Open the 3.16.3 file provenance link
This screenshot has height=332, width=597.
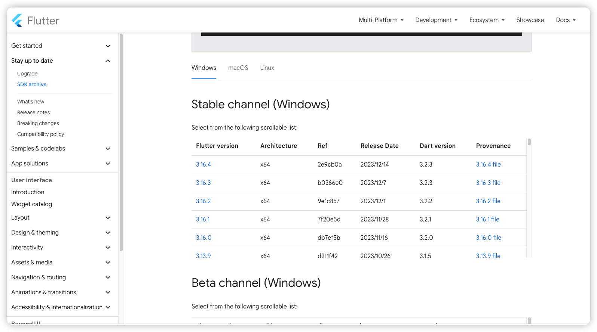488,183
